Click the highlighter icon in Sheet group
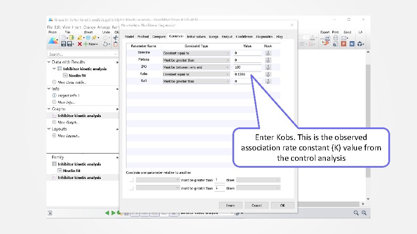This screenshot has width=417, height=234. point(80,38)
